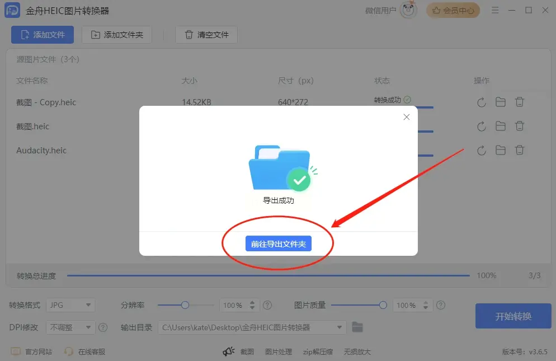Browse output directory with folder icon

(357, 327)
